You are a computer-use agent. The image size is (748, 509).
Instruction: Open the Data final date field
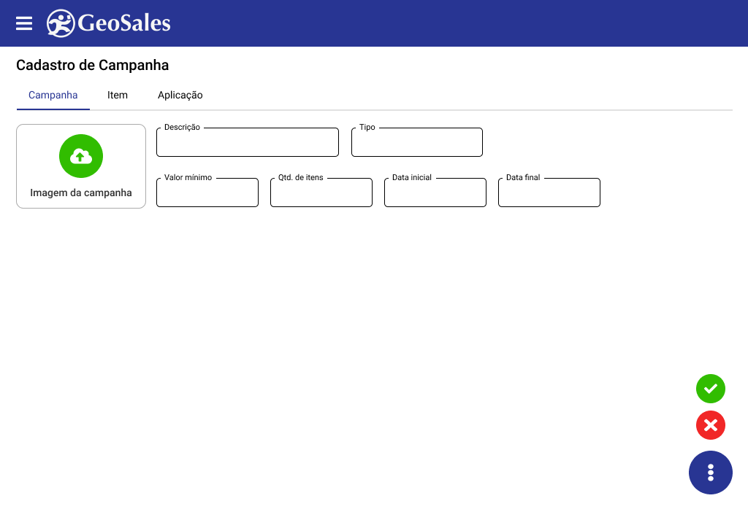click(549, 193)
